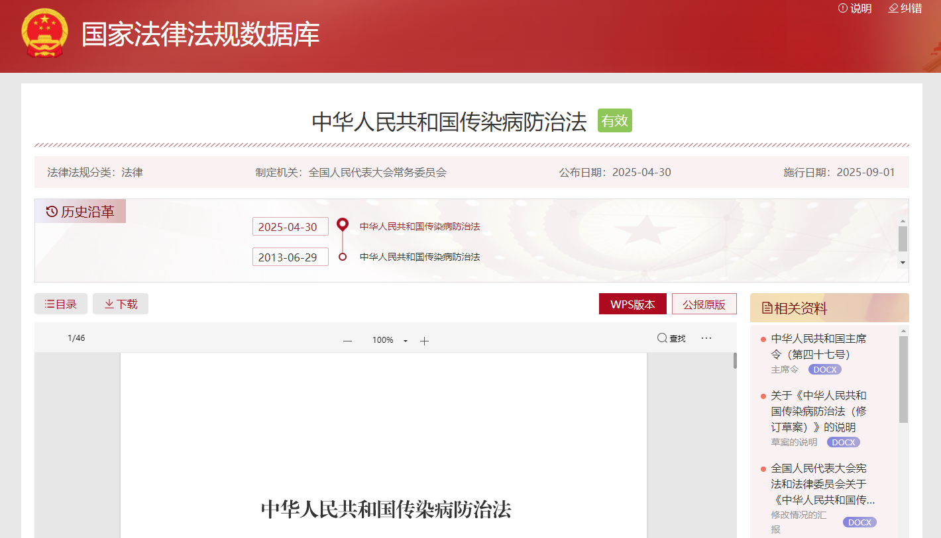Screen dimensions: 941x538
Task: Open the 查找 search tool
Action: coord(671,339)
